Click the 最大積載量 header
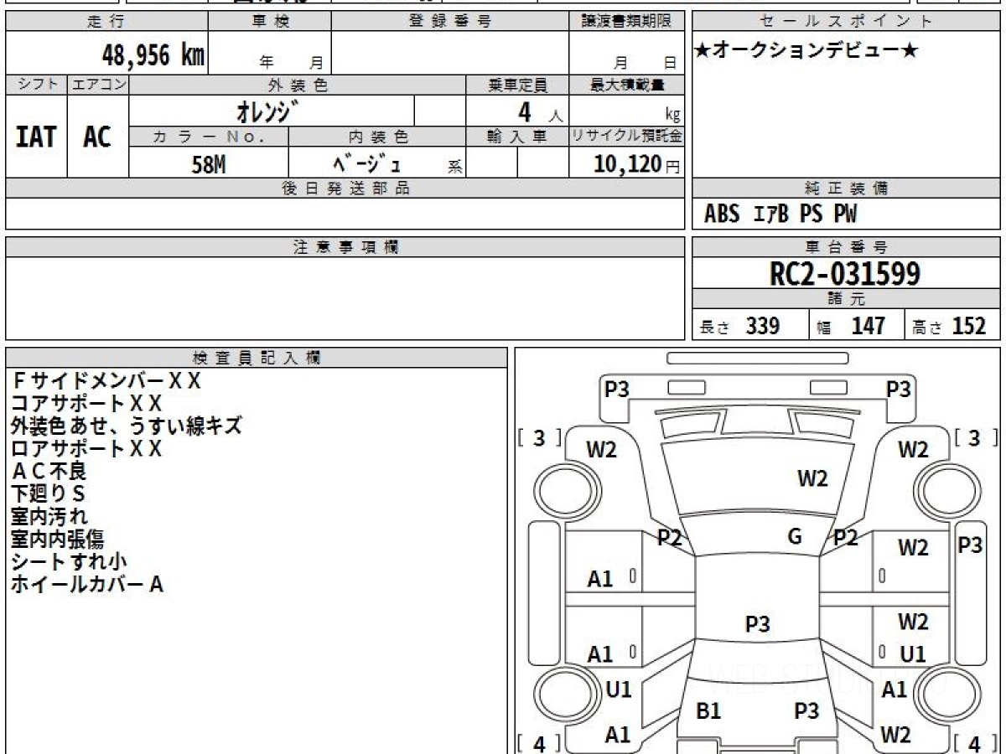This screenshot has height=754, width=1006. [x=626, y=85]
